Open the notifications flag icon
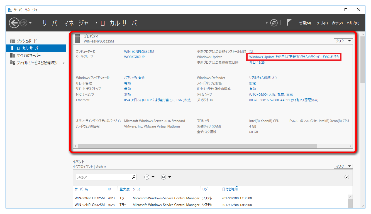 tap(289, 23)
